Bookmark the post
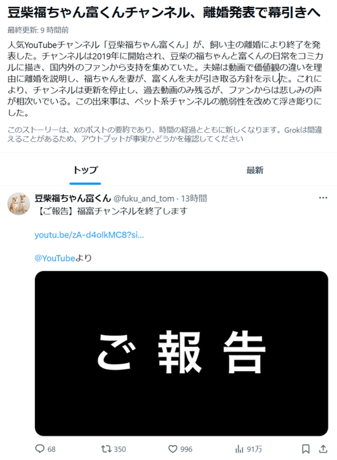The height and width of the screenshot is (460, 337). 305,449
